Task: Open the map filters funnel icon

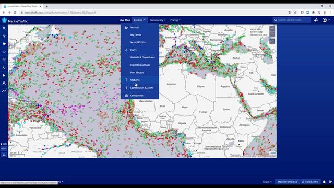Action: pos(4,36)
